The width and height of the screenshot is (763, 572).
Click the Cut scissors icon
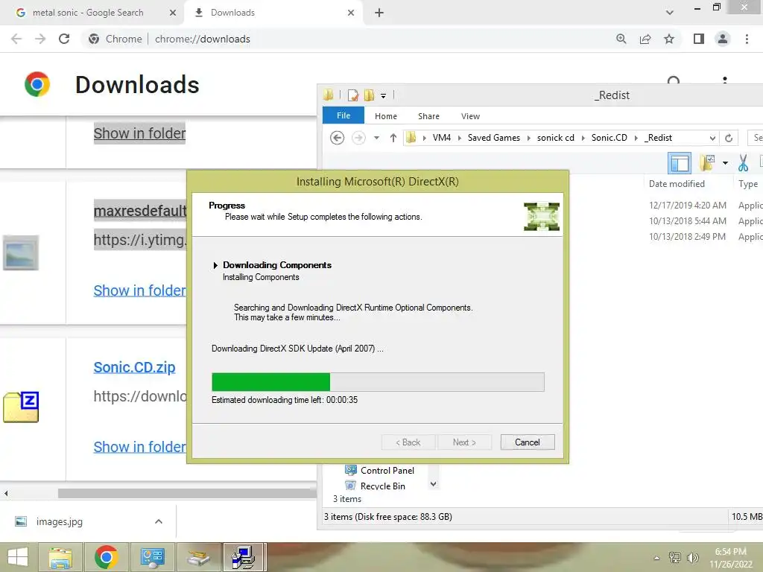click(x=743, y=163)
